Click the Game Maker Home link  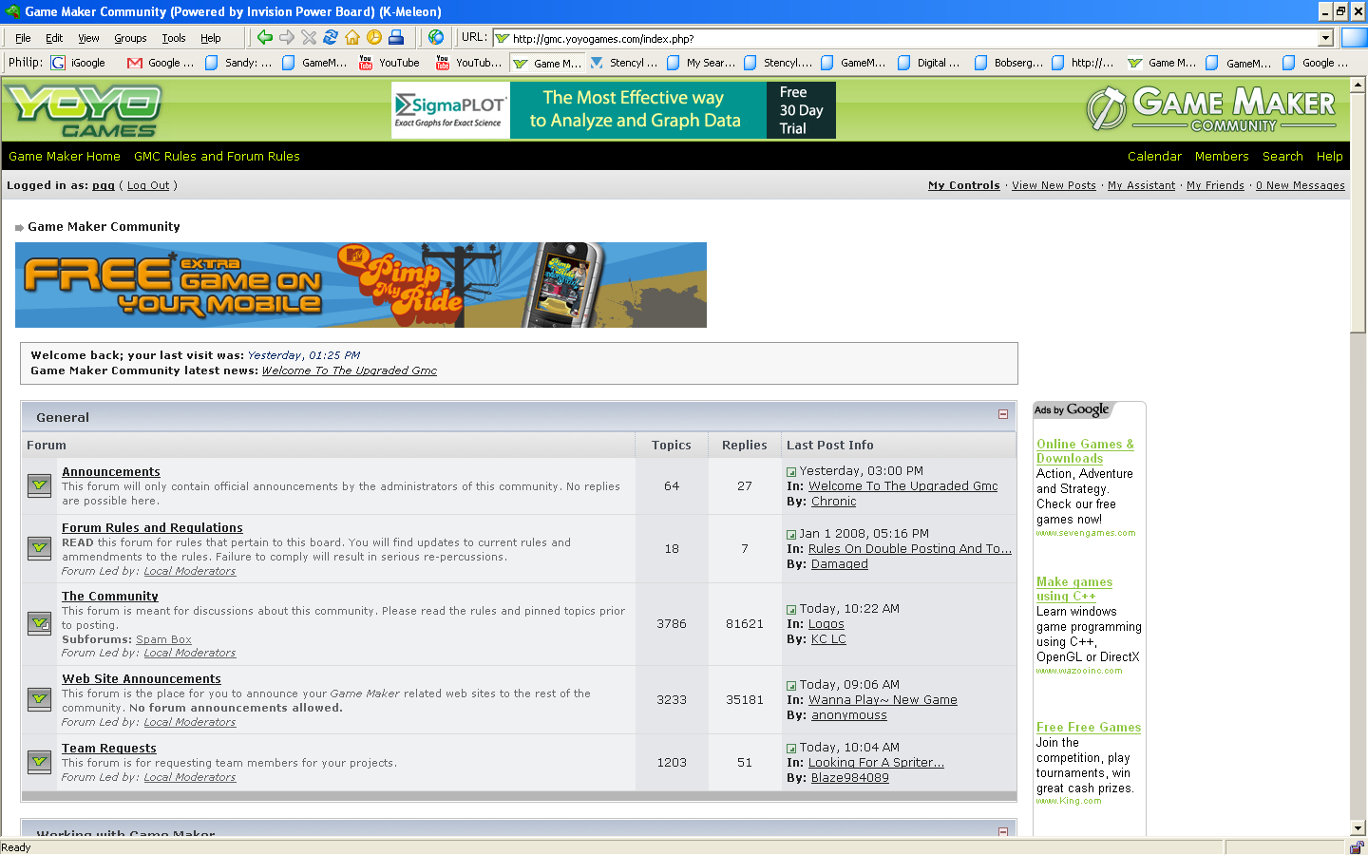coord(65,156)
